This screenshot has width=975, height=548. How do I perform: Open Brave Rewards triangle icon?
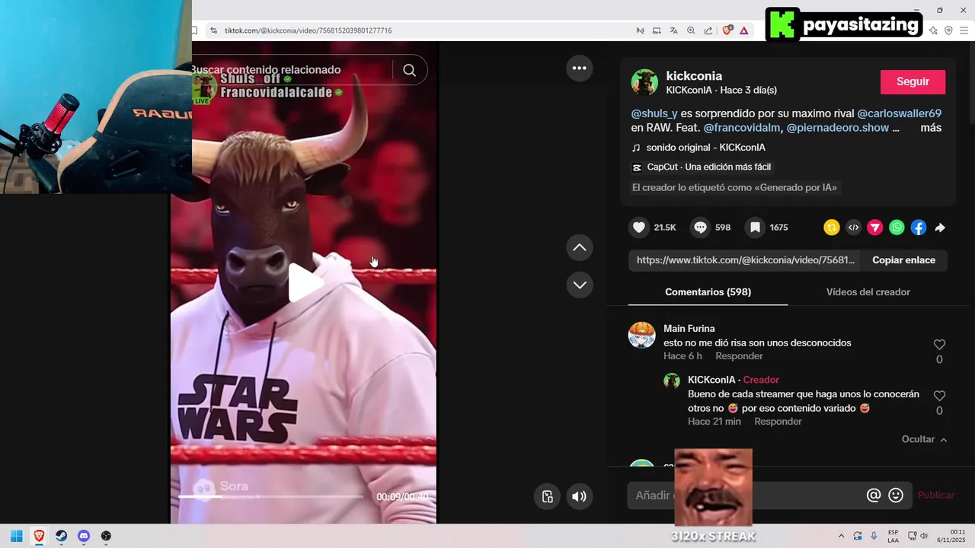pyautogui.click(x=744, y=30)
